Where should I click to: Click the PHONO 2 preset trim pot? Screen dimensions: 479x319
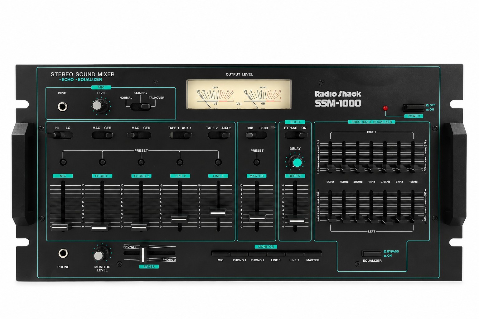(141, 162)
